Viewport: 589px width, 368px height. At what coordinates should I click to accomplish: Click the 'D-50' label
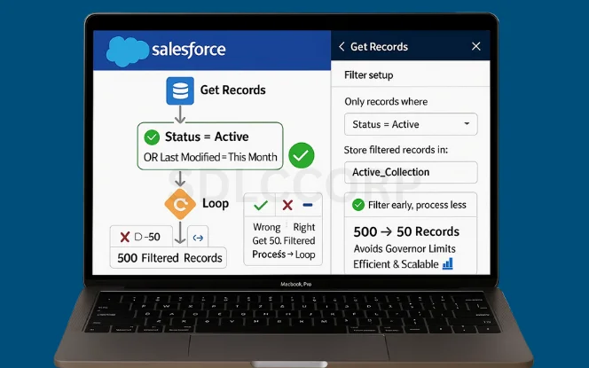pos(147,237)
